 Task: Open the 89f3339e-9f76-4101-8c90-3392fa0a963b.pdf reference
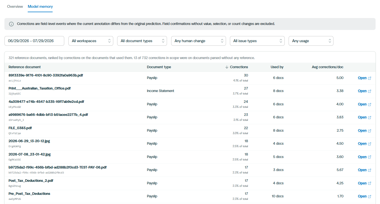[362, 78]
